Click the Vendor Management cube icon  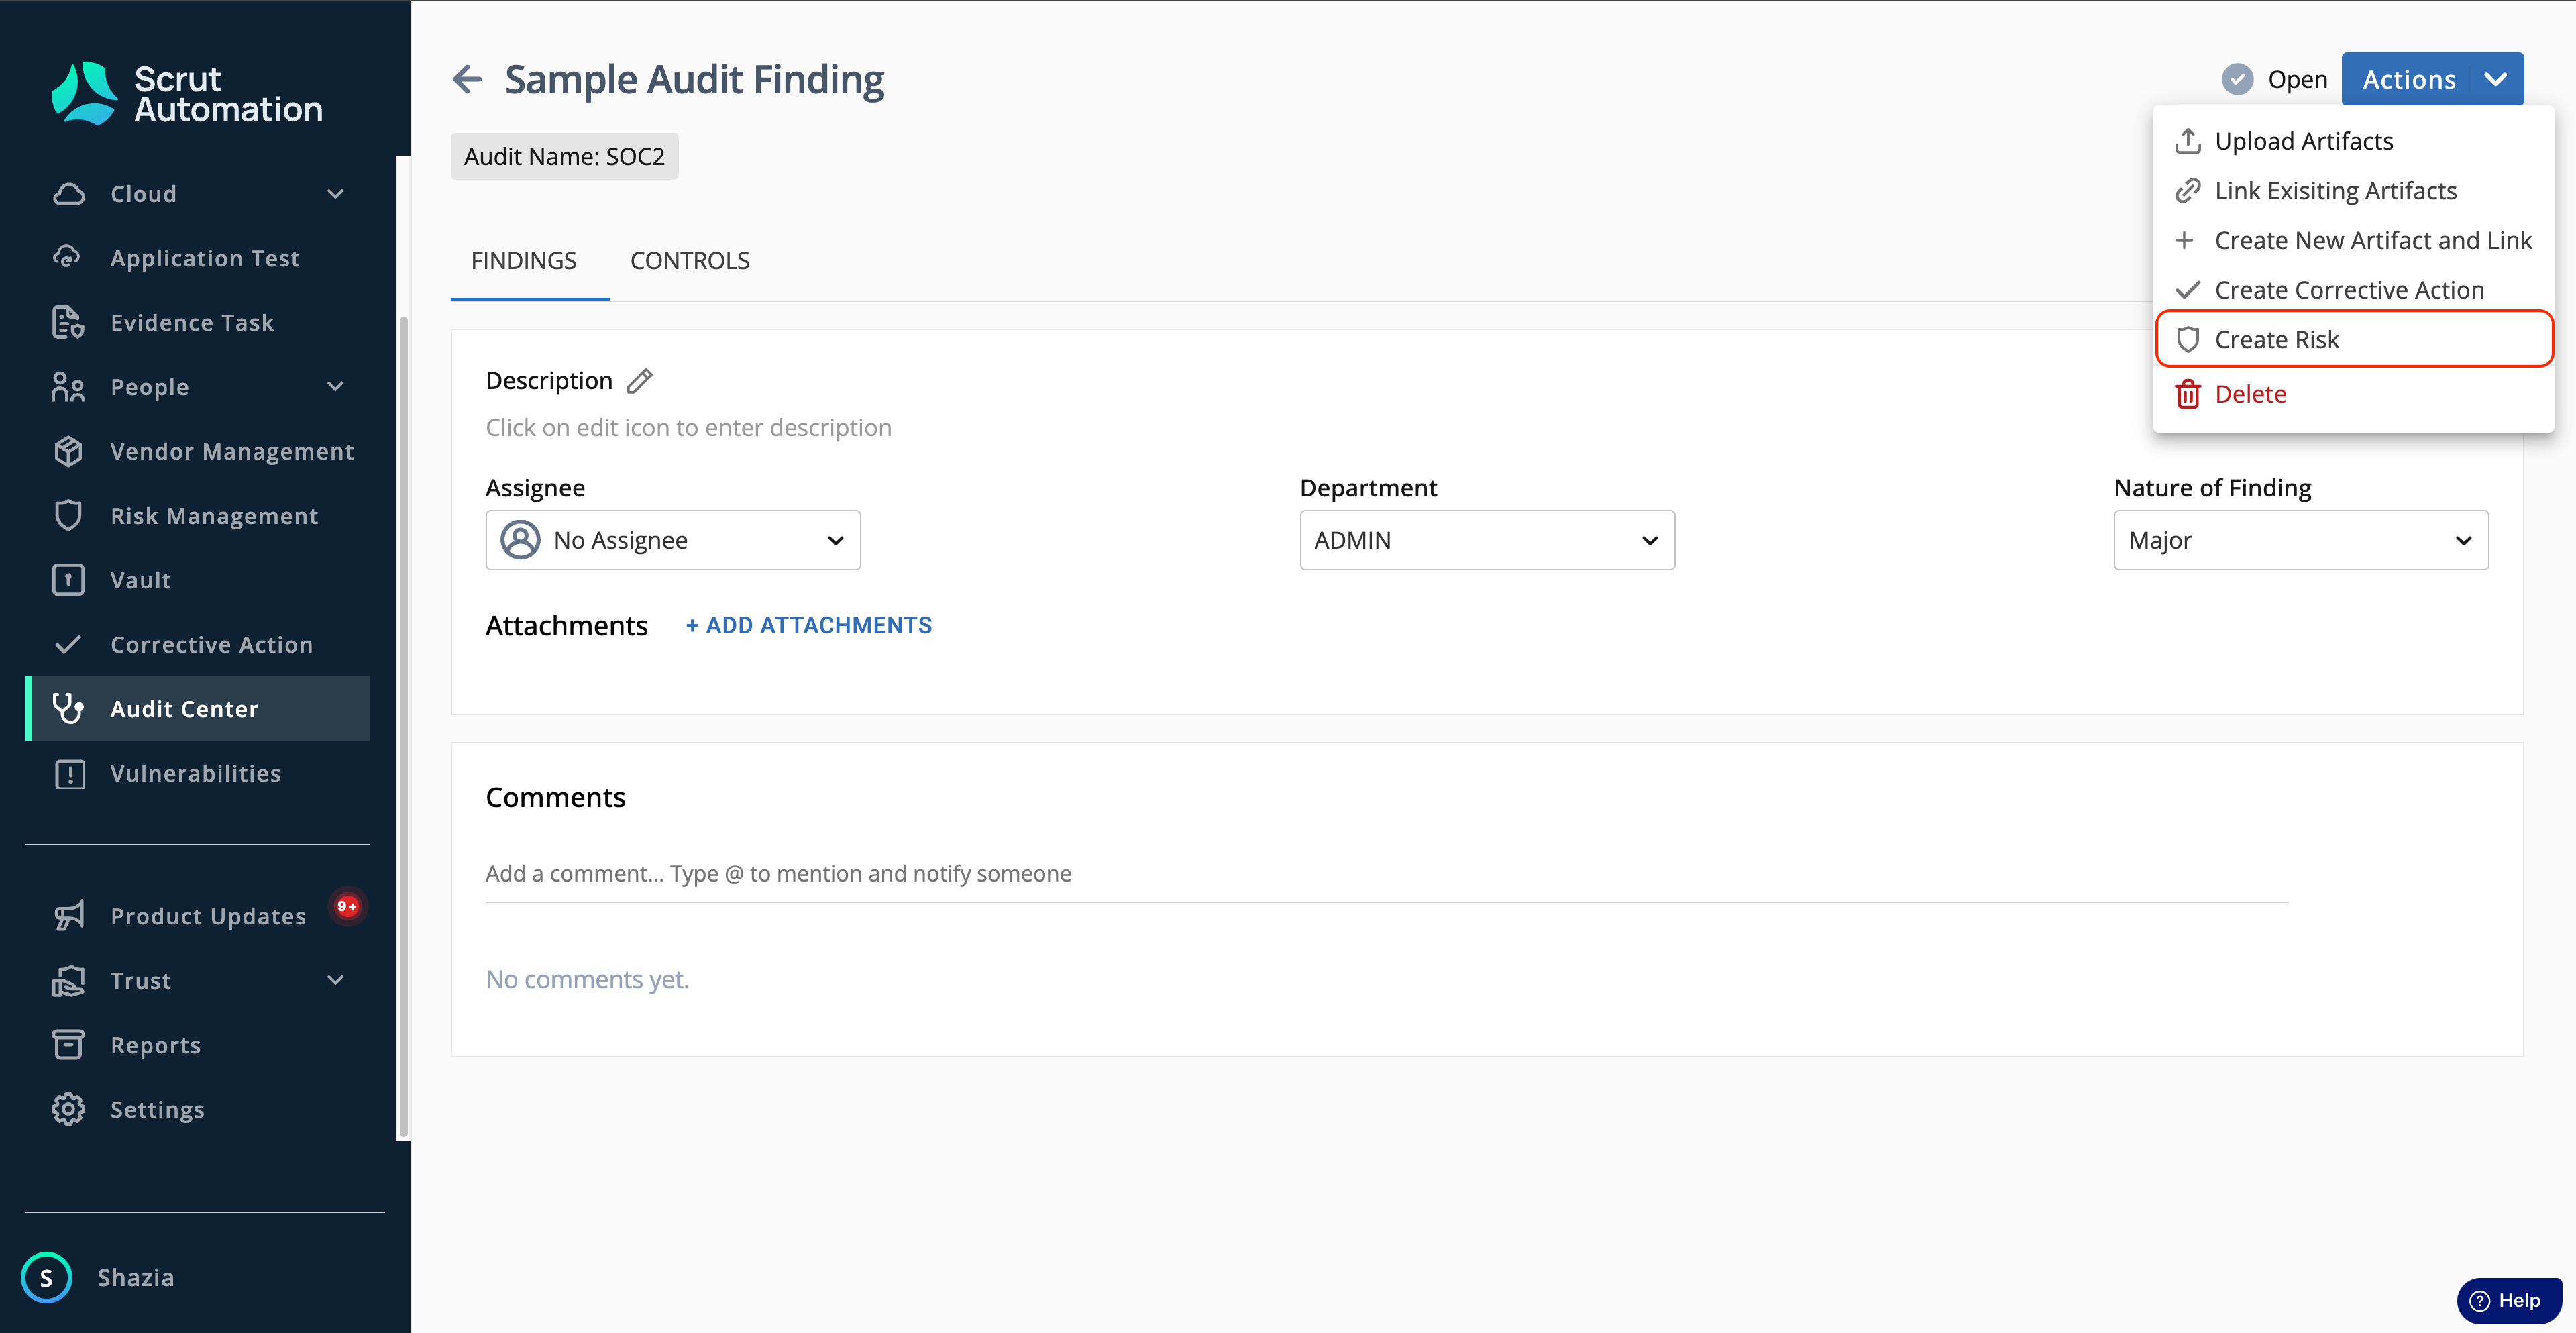coord(68,451)
